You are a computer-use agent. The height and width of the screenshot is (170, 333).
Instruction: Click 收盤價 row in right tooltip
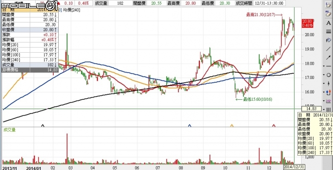click(315, 134)
